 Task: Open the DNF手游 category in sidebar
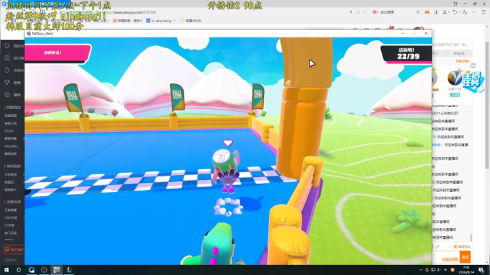tap(11, 218)
